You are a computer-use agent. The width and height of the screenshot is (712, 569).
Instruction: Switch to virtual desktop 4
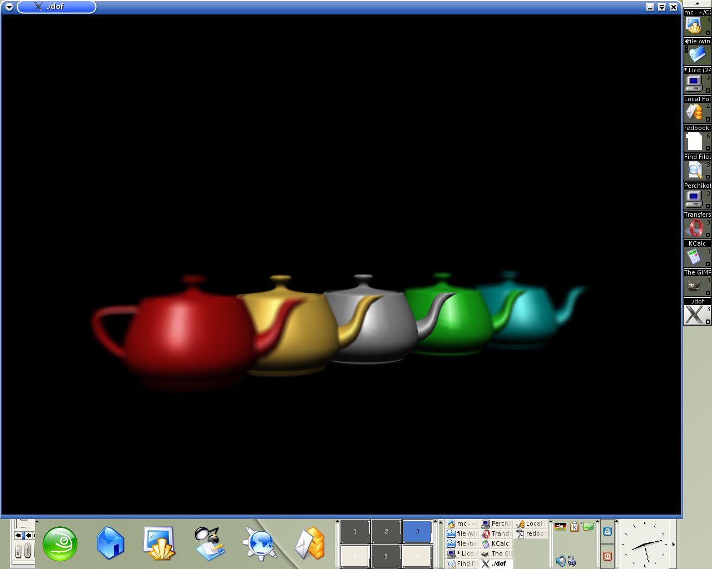pyautogui.click(x=355, y=556)
